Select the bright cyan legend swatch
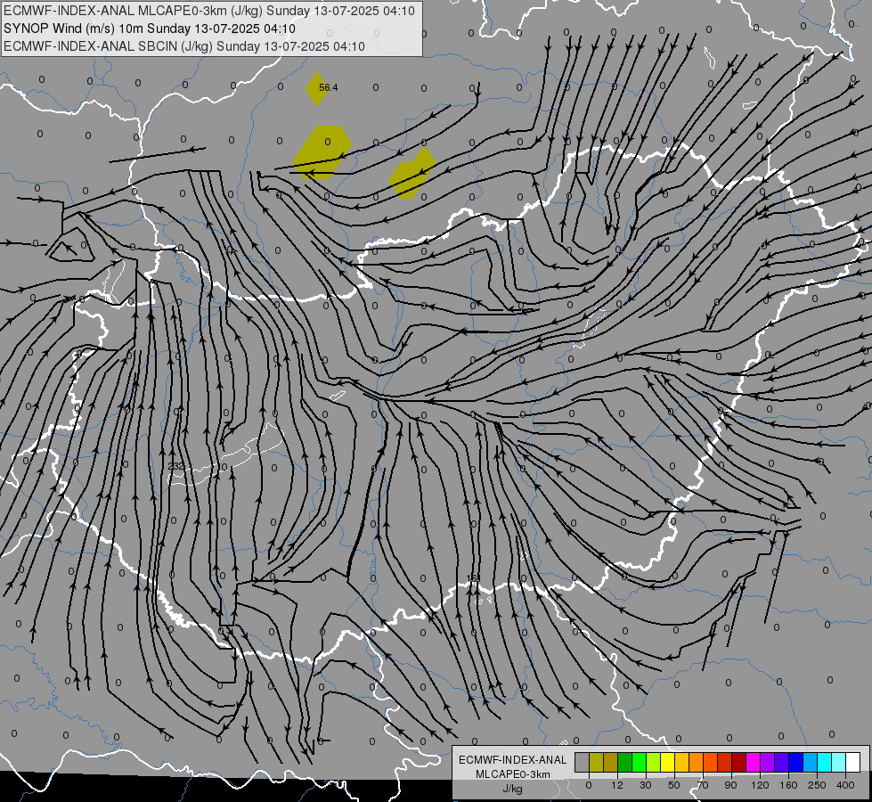872x802 pixels. [x=825, y=762]
